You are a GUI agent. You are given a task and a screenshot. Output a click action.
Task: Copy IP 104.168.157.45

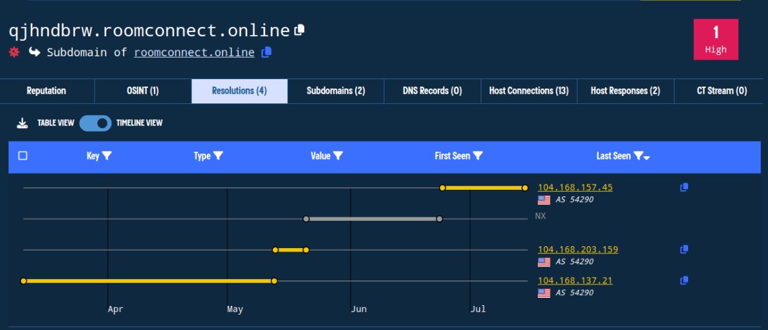[x=684, y=187]
